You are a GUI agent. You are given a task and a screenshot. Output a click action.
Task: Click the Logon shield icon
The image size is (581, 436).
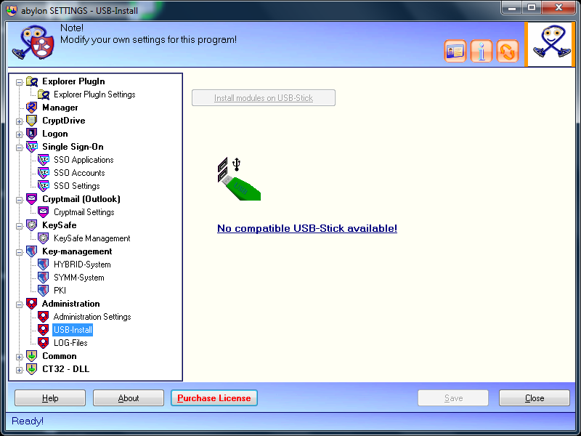[x=32, y=134]
